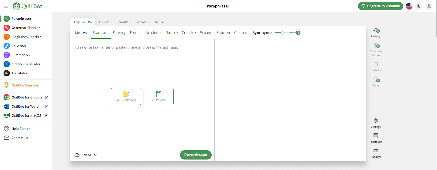
Task: Select the Expand mode
Action: click(x=206, y=33)
